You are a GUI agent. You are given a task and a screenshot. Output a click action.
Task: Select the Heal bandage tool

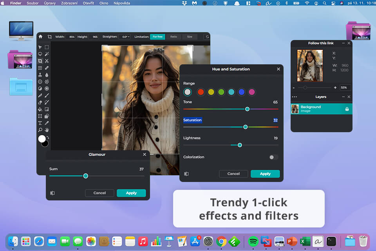(47, 68)
